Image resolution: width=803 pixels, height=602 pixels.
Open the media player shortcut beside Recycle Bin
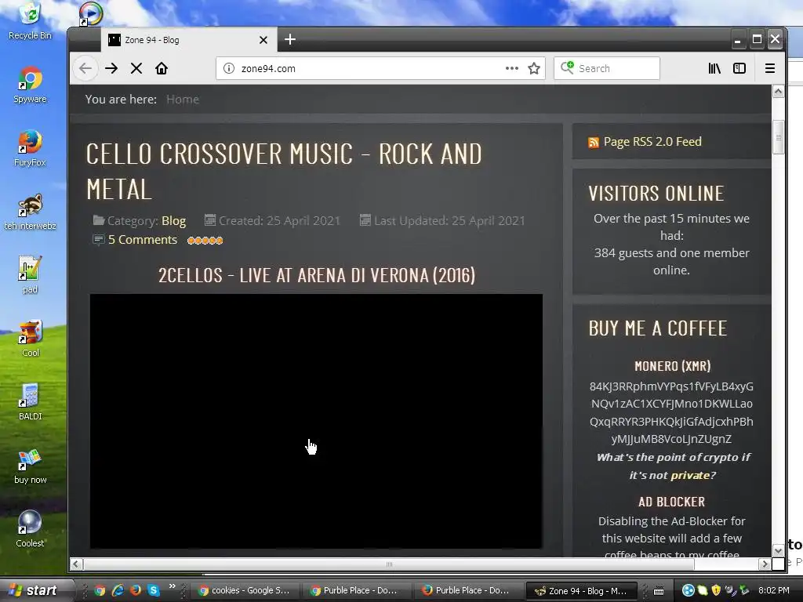(91, 13)
